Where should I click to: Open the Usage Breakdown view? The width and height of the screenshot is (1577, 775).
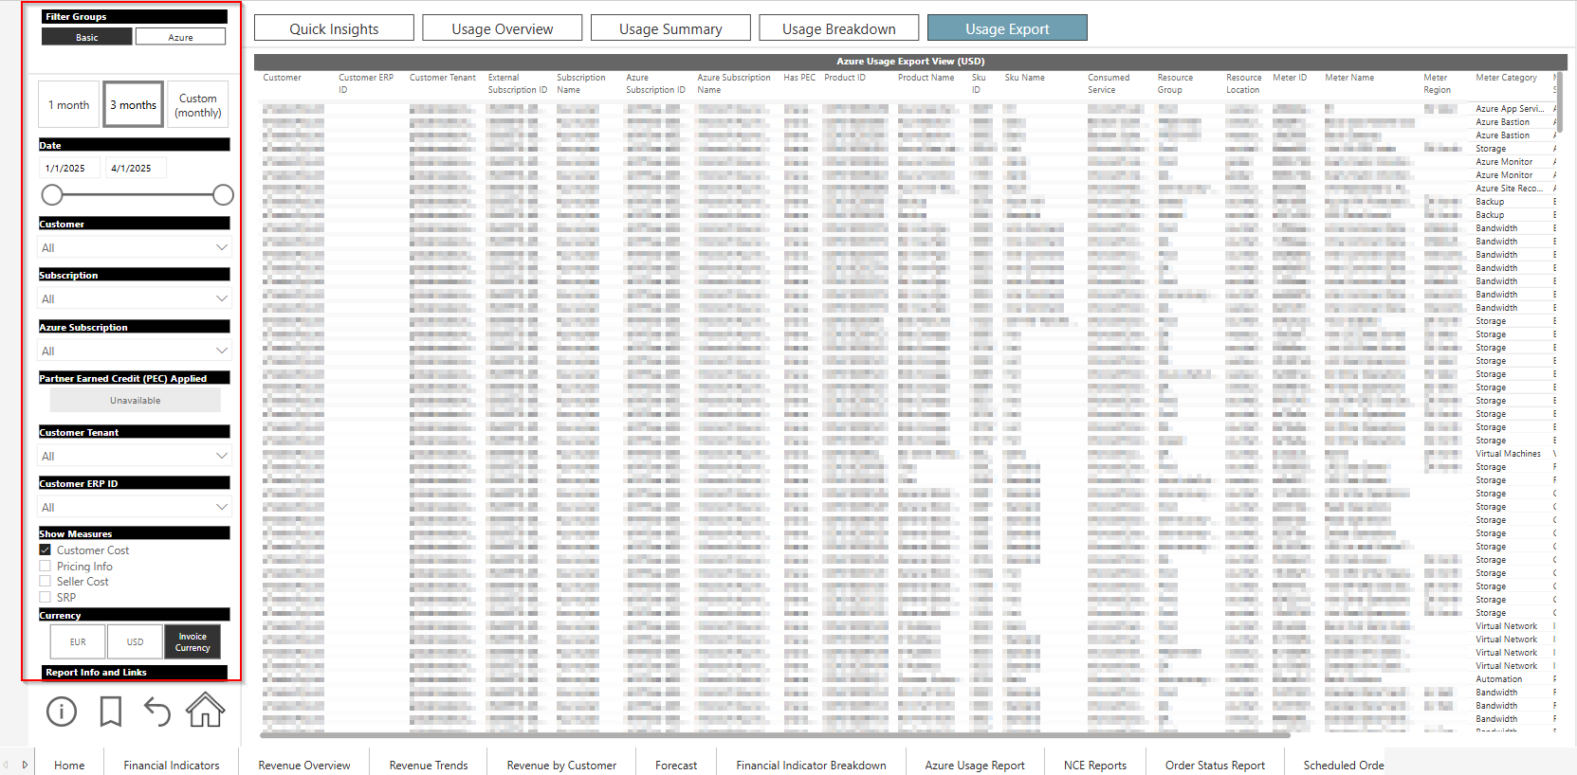[839, 28]
